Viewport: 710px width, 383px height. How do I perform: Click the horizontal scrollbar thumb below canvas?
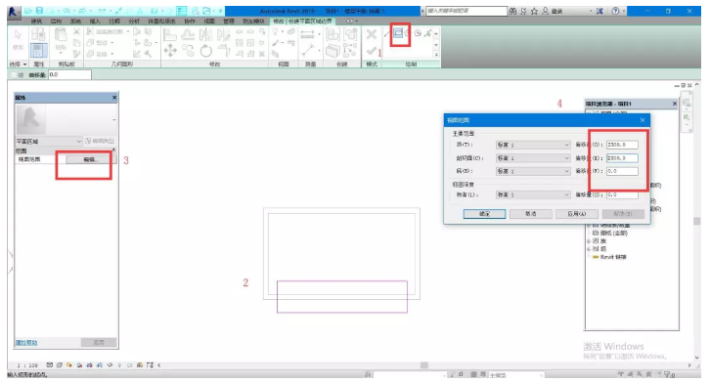tap(423, 364)
